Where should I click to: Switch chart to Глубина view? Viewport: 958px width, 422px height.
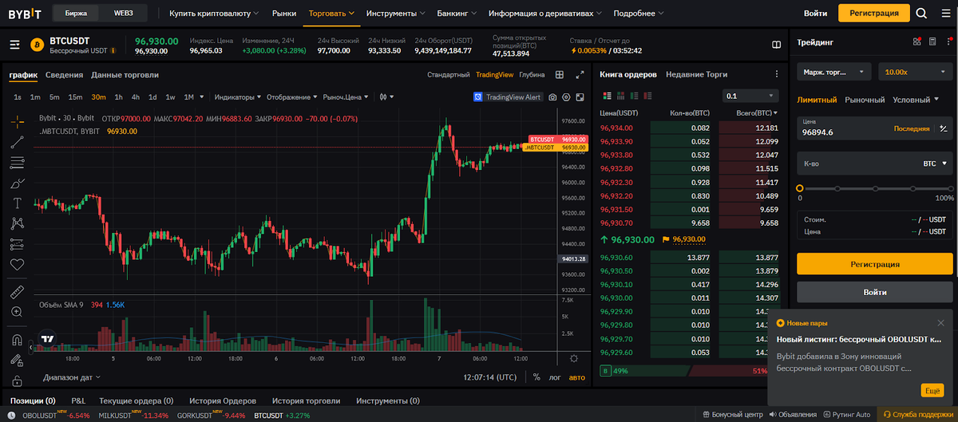click(x=532, y=75)
